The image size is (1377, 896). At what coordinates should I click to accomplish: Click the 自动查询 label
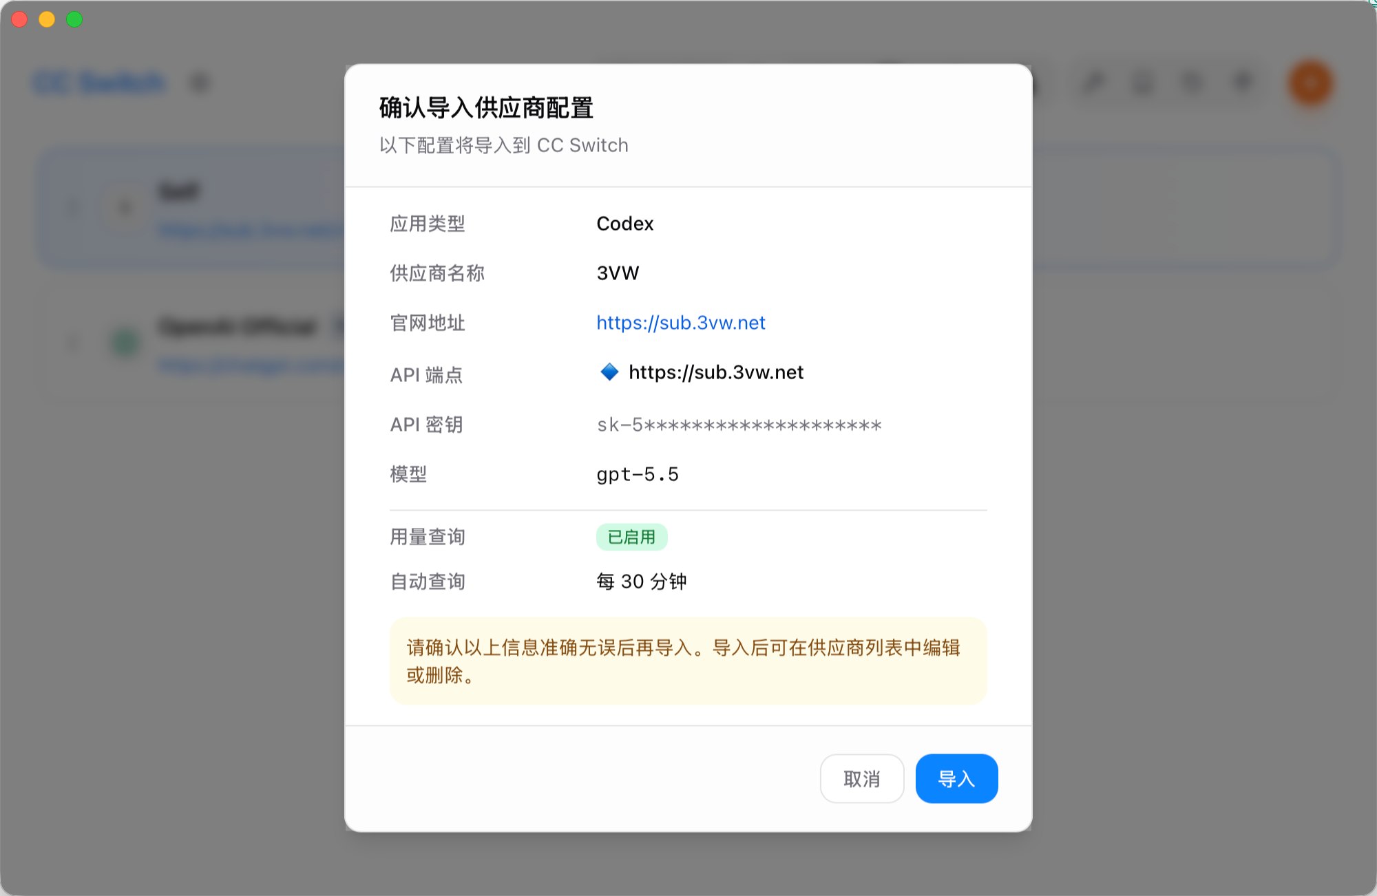[428, 582]
